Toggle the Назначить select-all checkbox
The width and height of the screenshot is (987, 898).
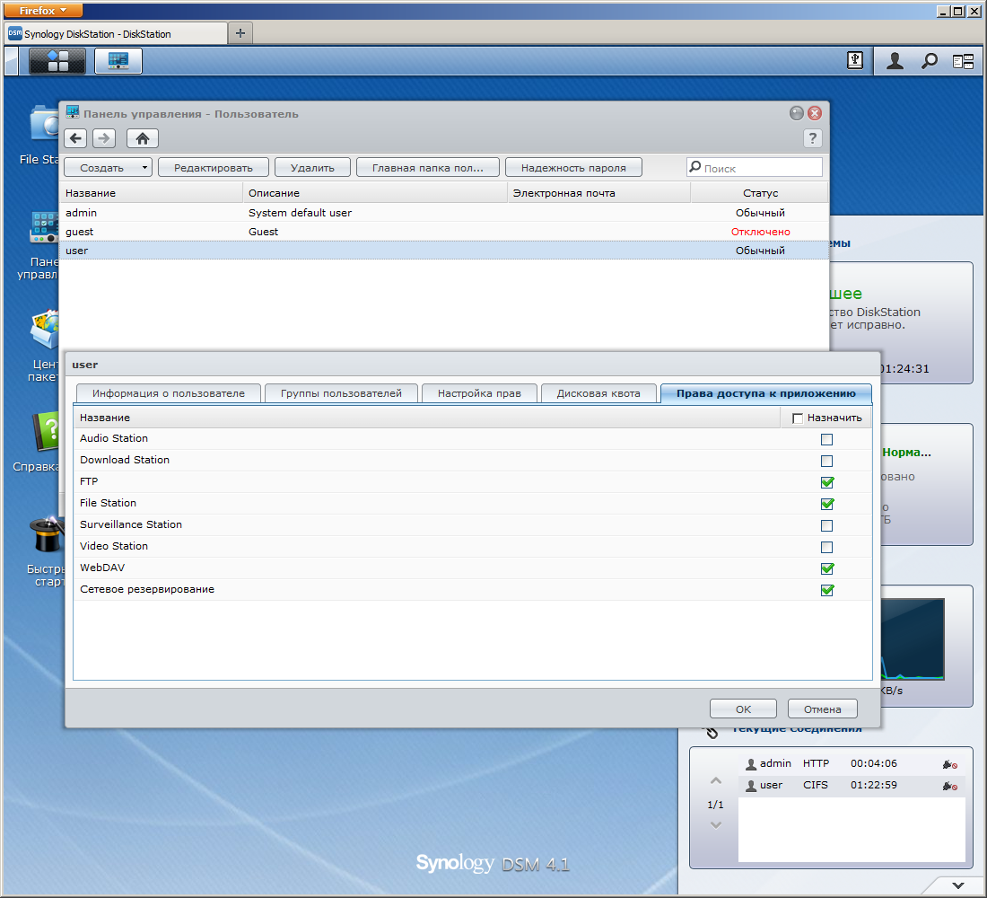(798, 418)
